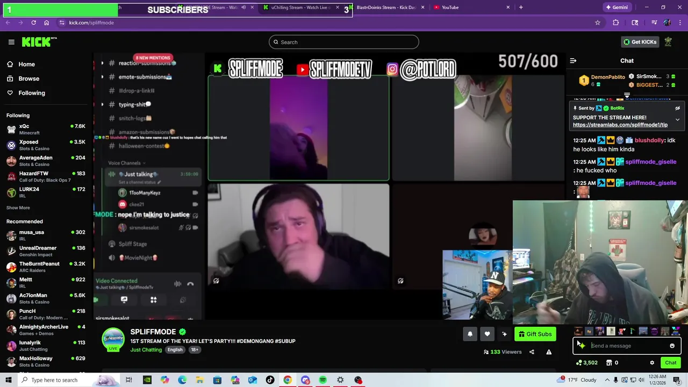This screenshot has height=387, width=688.
Task: Open TikTok from the taskbar
Action: [x=270, y=380]
